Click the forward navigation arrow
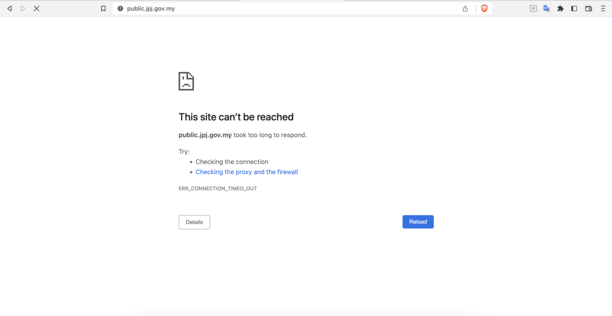The image size is (612, 316). coord(23,9)
